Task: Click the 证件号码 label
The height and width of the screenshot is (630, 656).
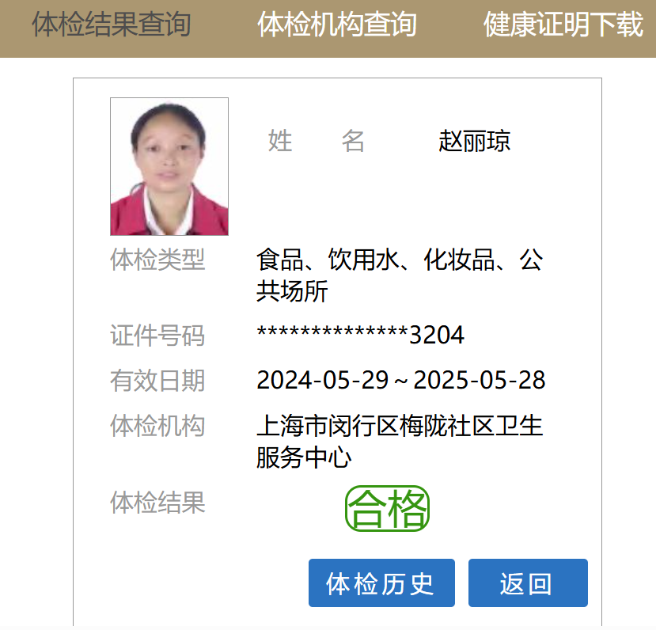Action: pos(157,335)
